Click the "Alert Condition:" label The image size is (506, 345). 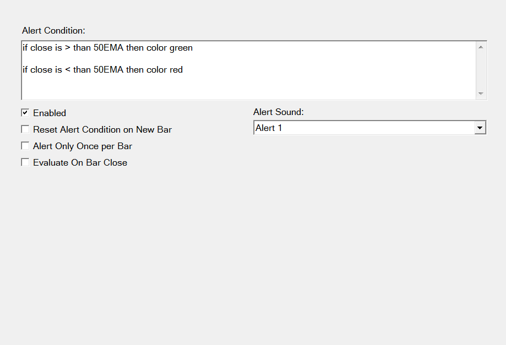coord(53,30)
